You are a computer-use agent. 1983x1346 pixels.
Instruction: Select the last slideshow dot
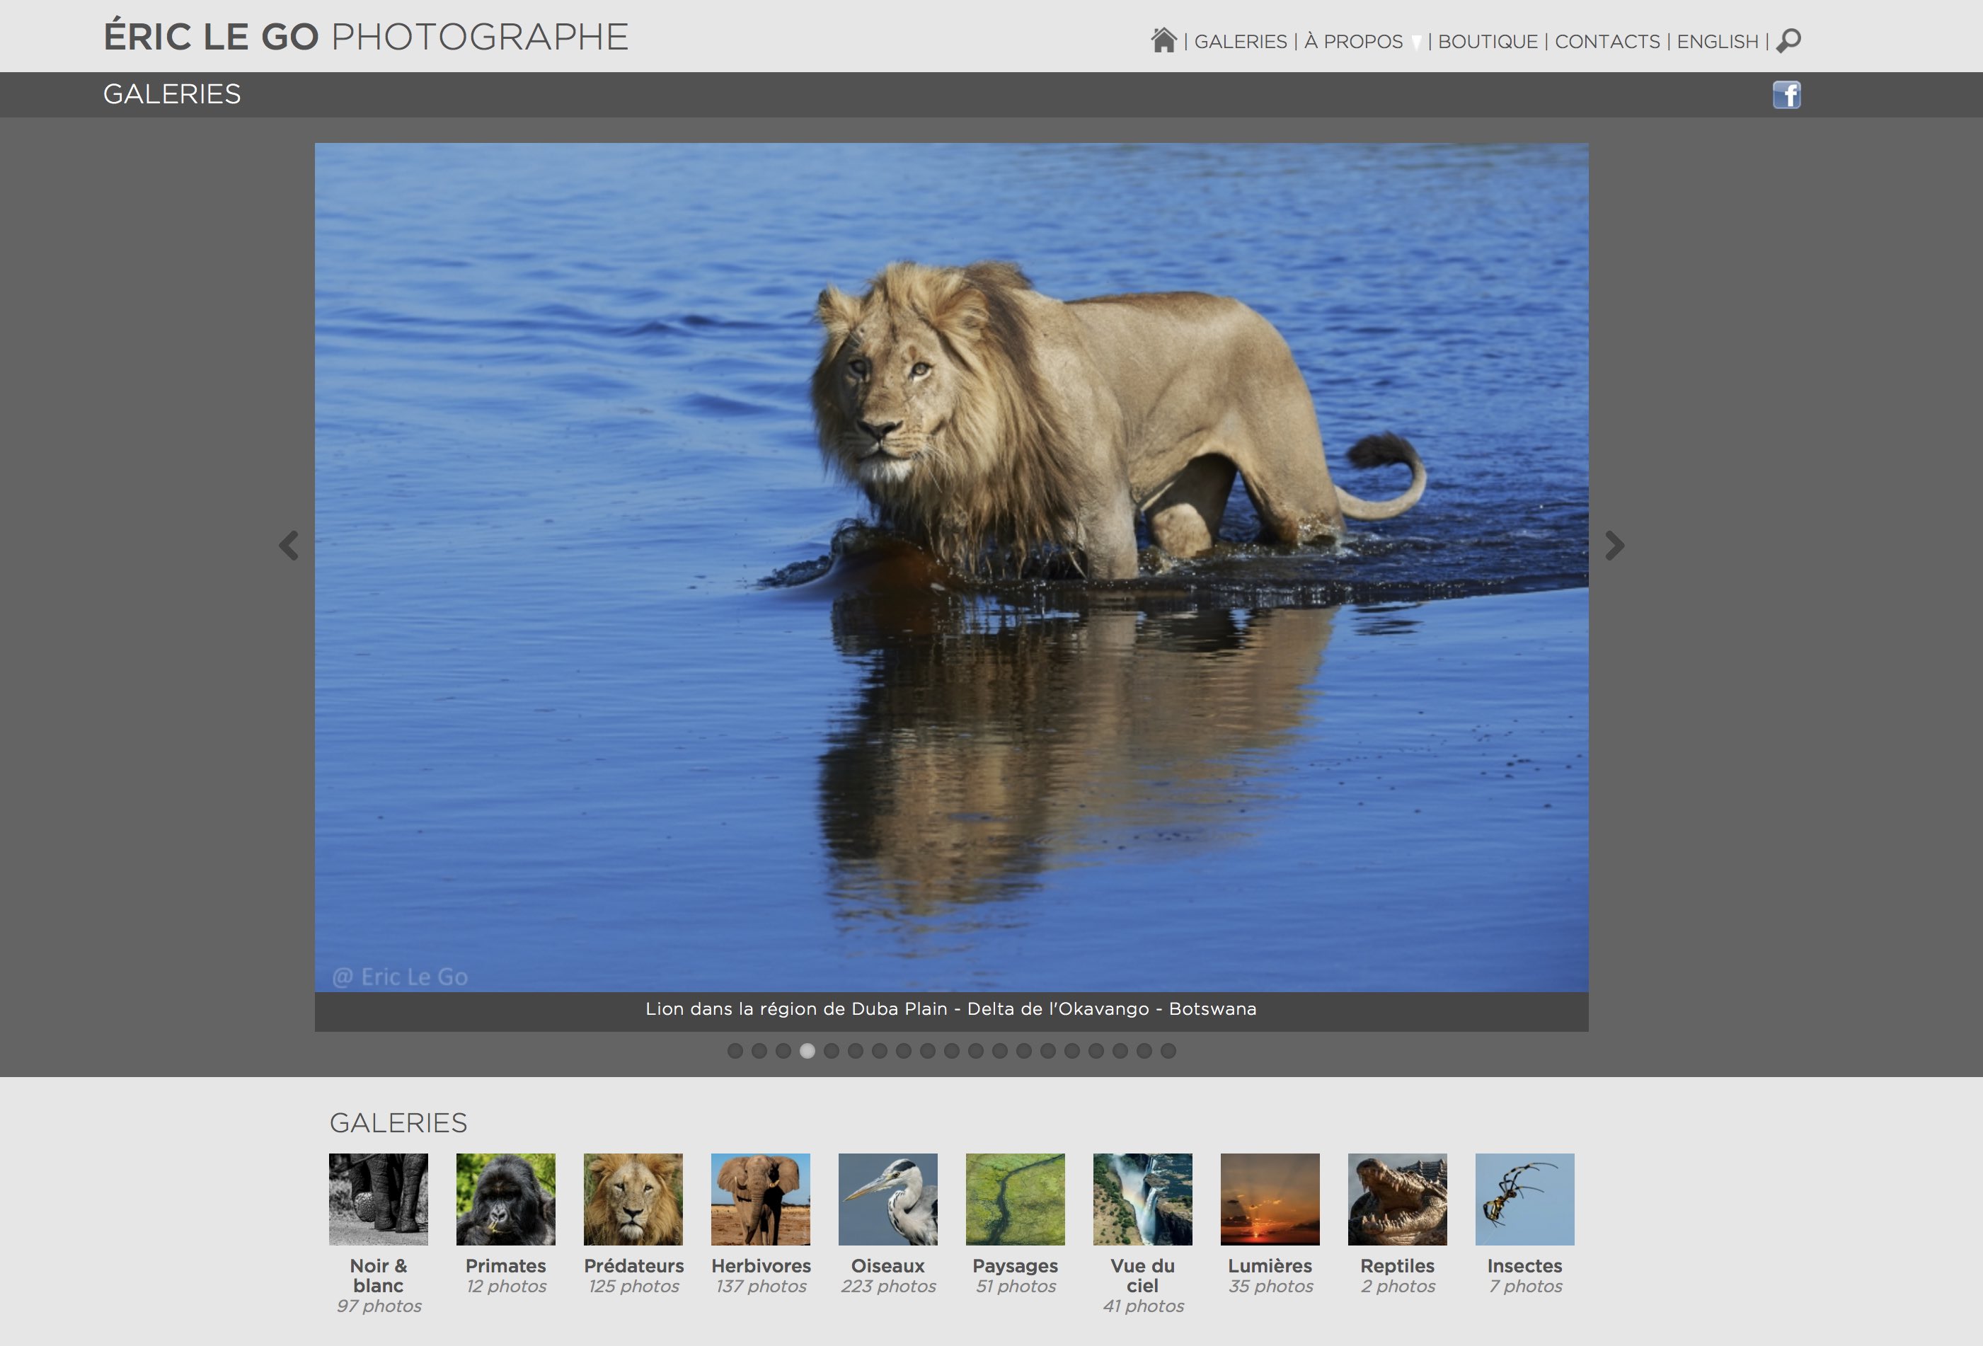(1168, 1051)
